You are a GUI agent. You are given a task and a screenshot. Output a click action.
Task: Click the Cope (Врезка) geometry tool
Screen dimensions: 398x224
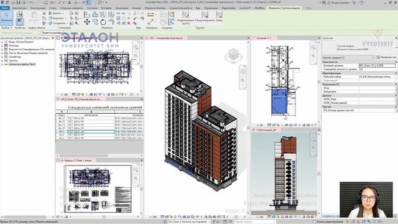click(x=55, y=13)
